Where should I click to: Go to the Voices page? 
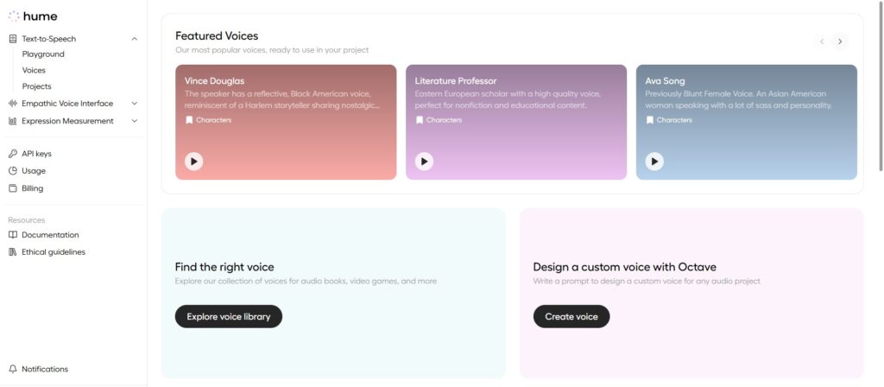point(34,71)
